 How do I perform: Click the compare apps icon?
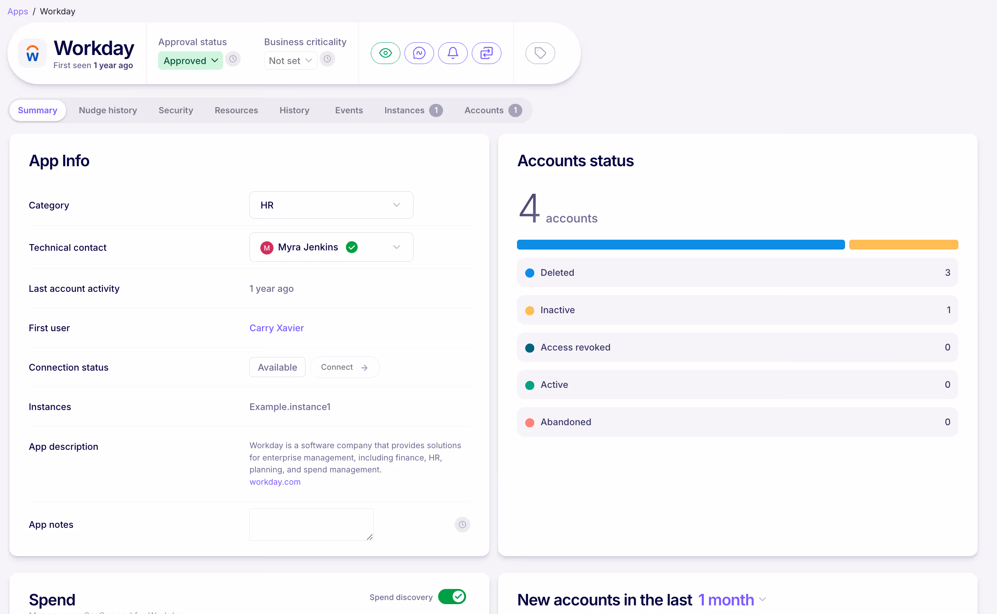[487, 53]
